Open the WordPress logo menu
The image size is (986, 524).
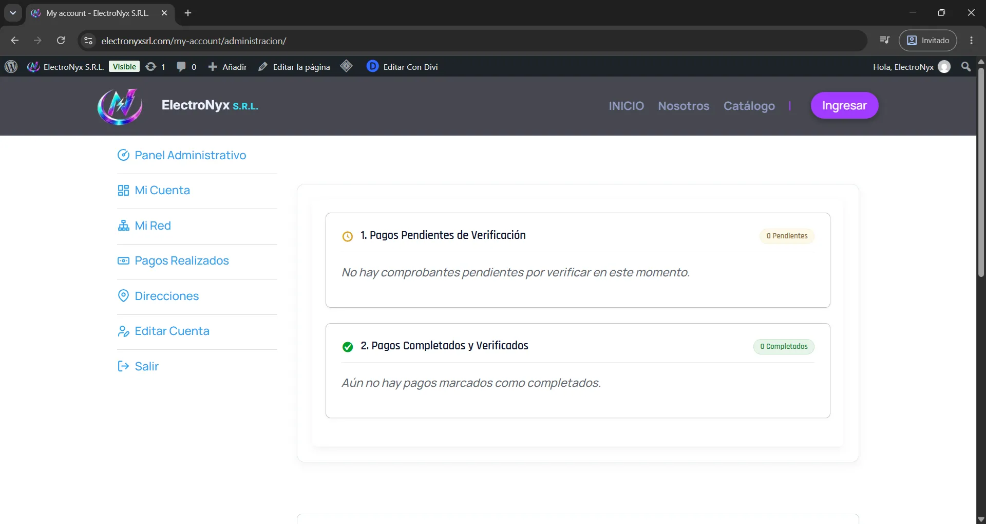point(11,67)
